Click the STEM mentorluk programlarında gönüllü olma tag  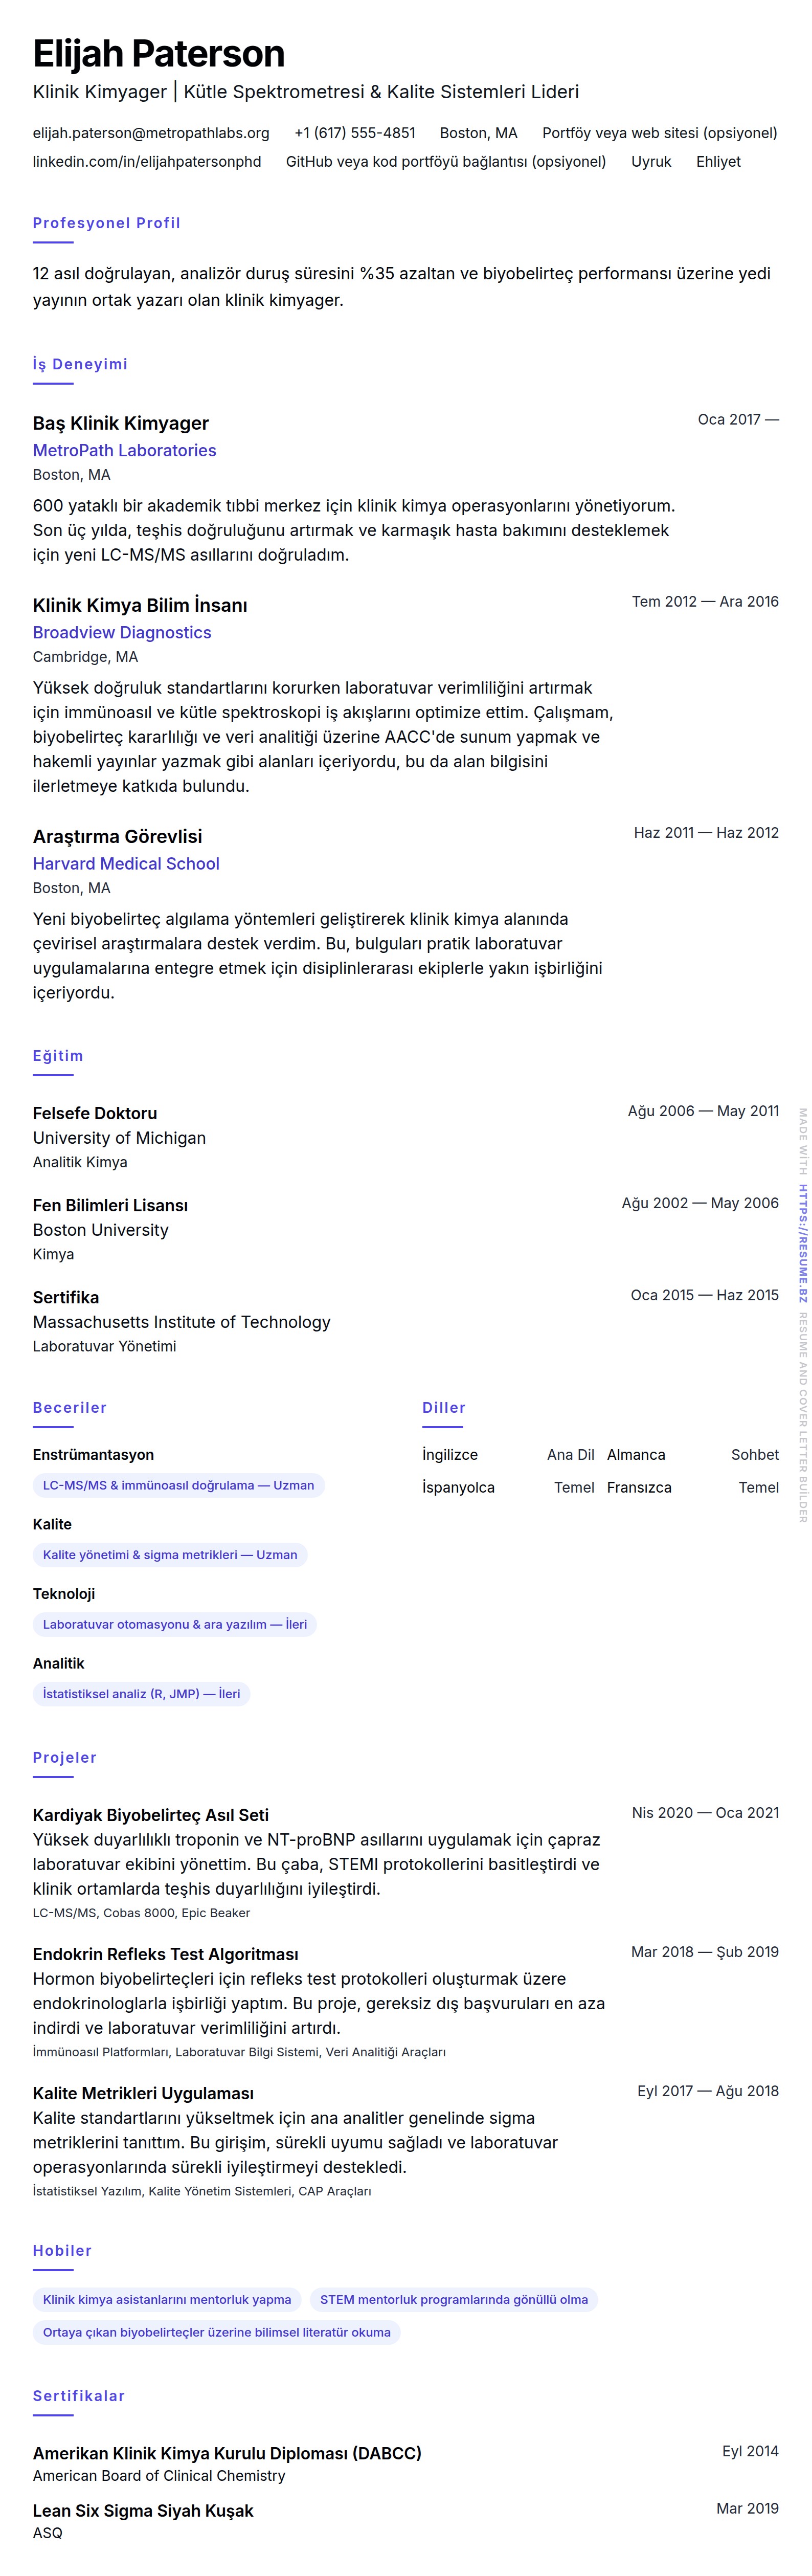(x=454, y=2300)
